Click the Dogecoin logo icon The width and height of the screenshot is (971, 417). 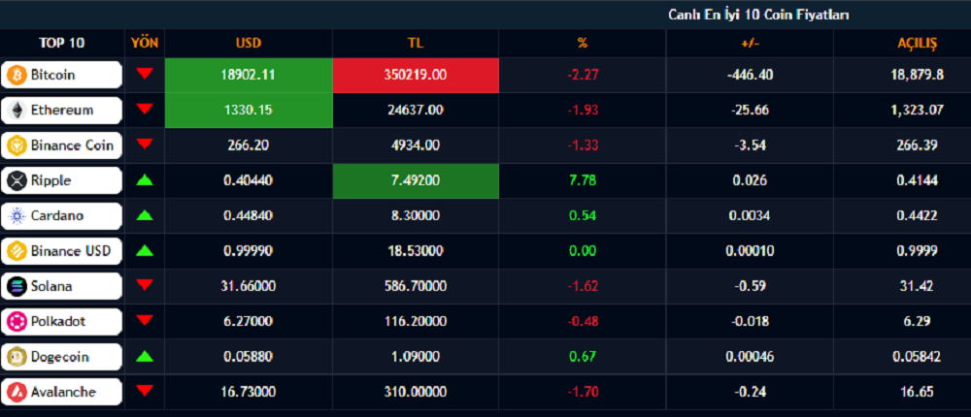(x=15, y=357)
